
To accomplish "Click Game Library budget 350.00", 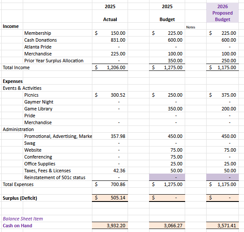I will tap(175, 109).
